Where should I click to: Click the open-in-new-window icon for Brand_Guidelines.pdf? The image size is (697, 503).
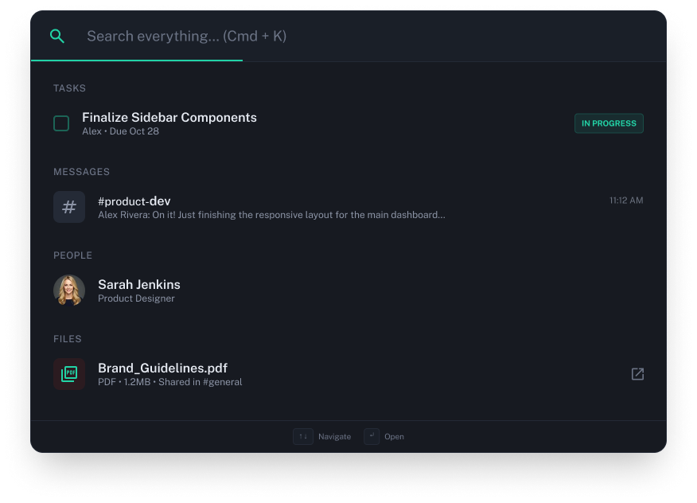[637, 374]
